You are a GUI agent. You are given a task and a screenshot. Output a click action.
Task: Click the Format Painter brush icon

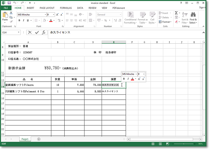tap(11, 21)
